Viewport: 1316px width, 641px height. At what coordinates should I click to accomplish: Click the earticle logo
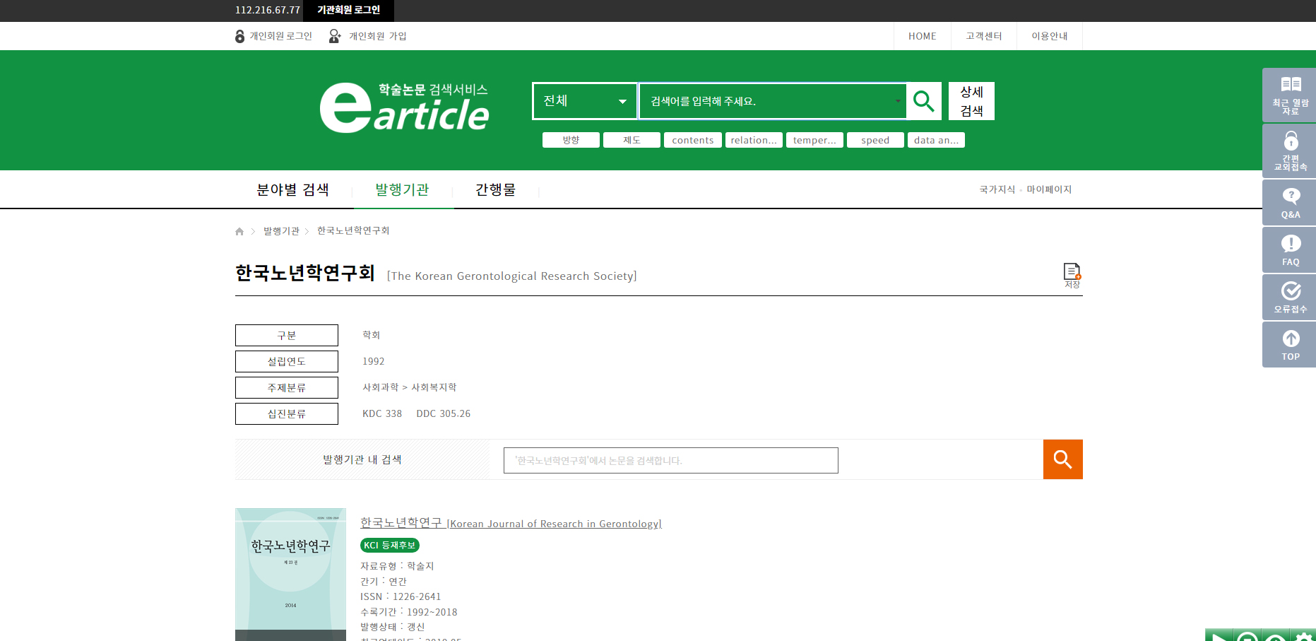(x=404, y=107)
